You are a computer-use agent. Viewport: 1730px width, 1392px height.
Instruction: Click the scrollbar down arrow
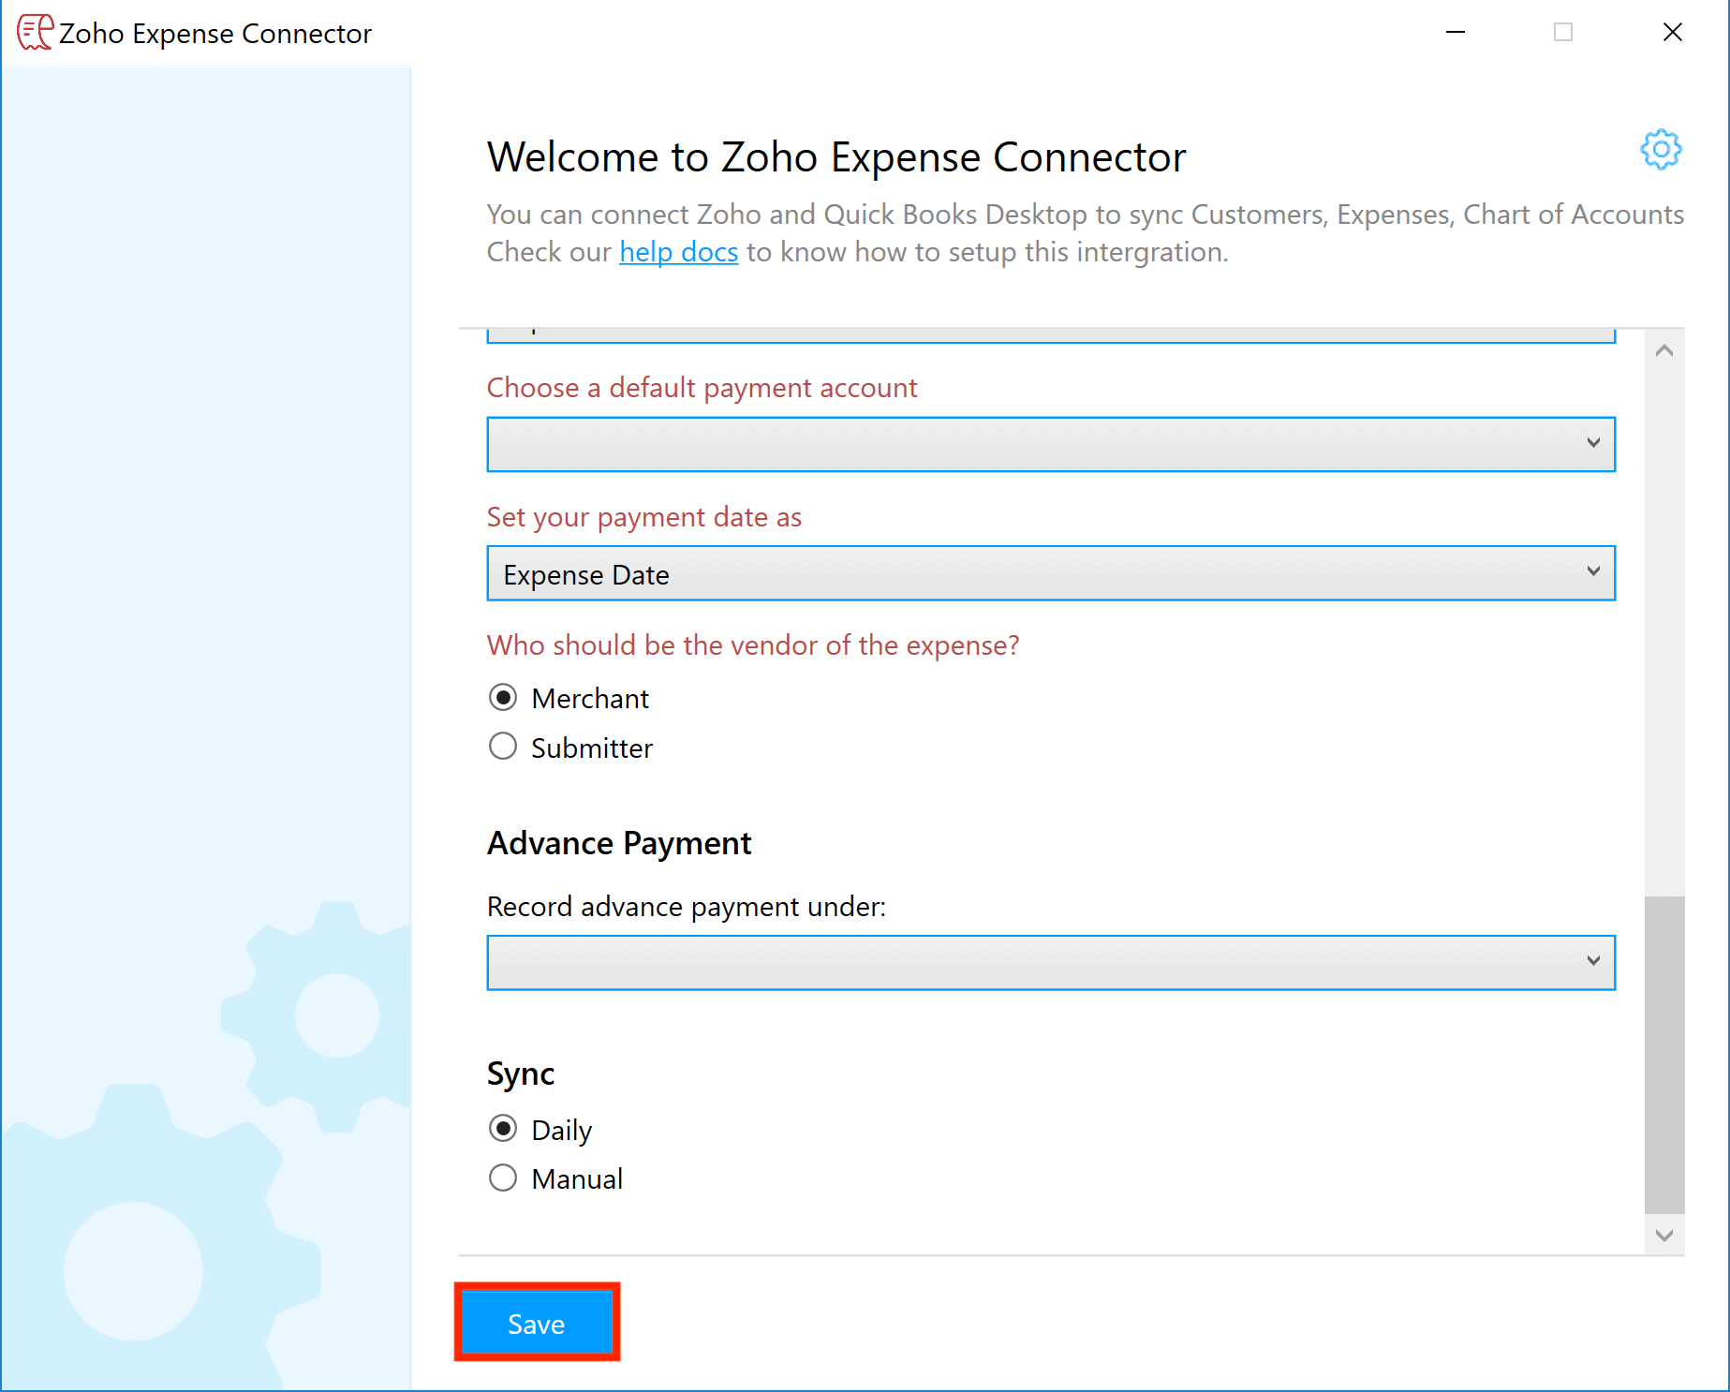1664,1235
